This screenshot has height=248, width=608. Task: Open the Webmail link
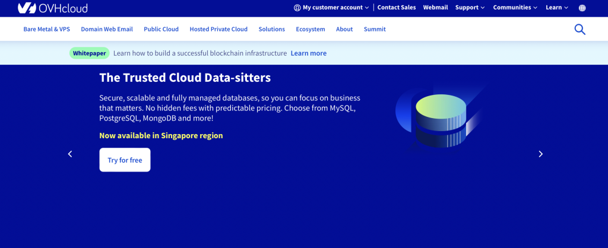(435, 7)
